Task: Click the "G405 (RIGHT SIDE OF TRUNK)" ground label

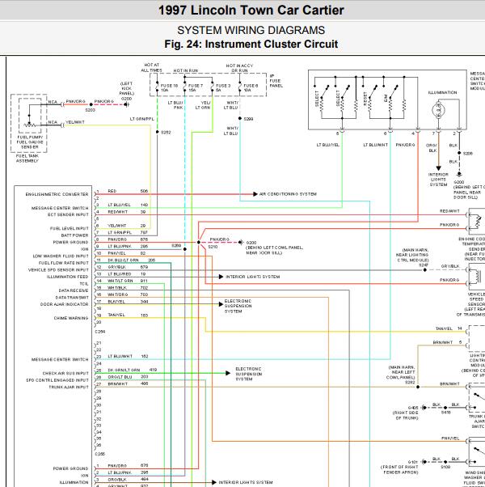Action: (406, 413)
